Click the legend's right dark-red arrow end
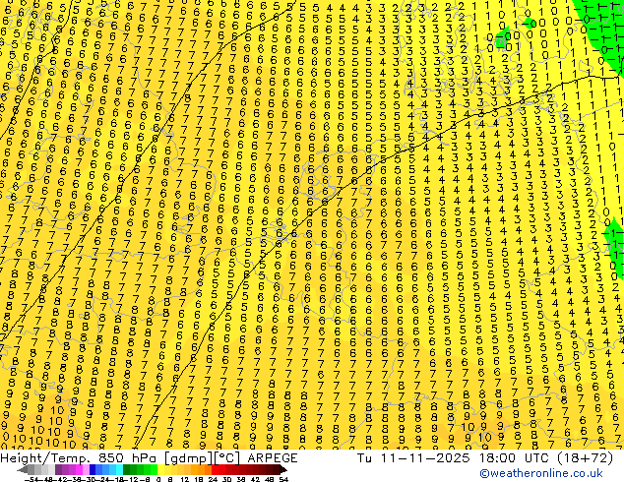 tap(282, 470)
